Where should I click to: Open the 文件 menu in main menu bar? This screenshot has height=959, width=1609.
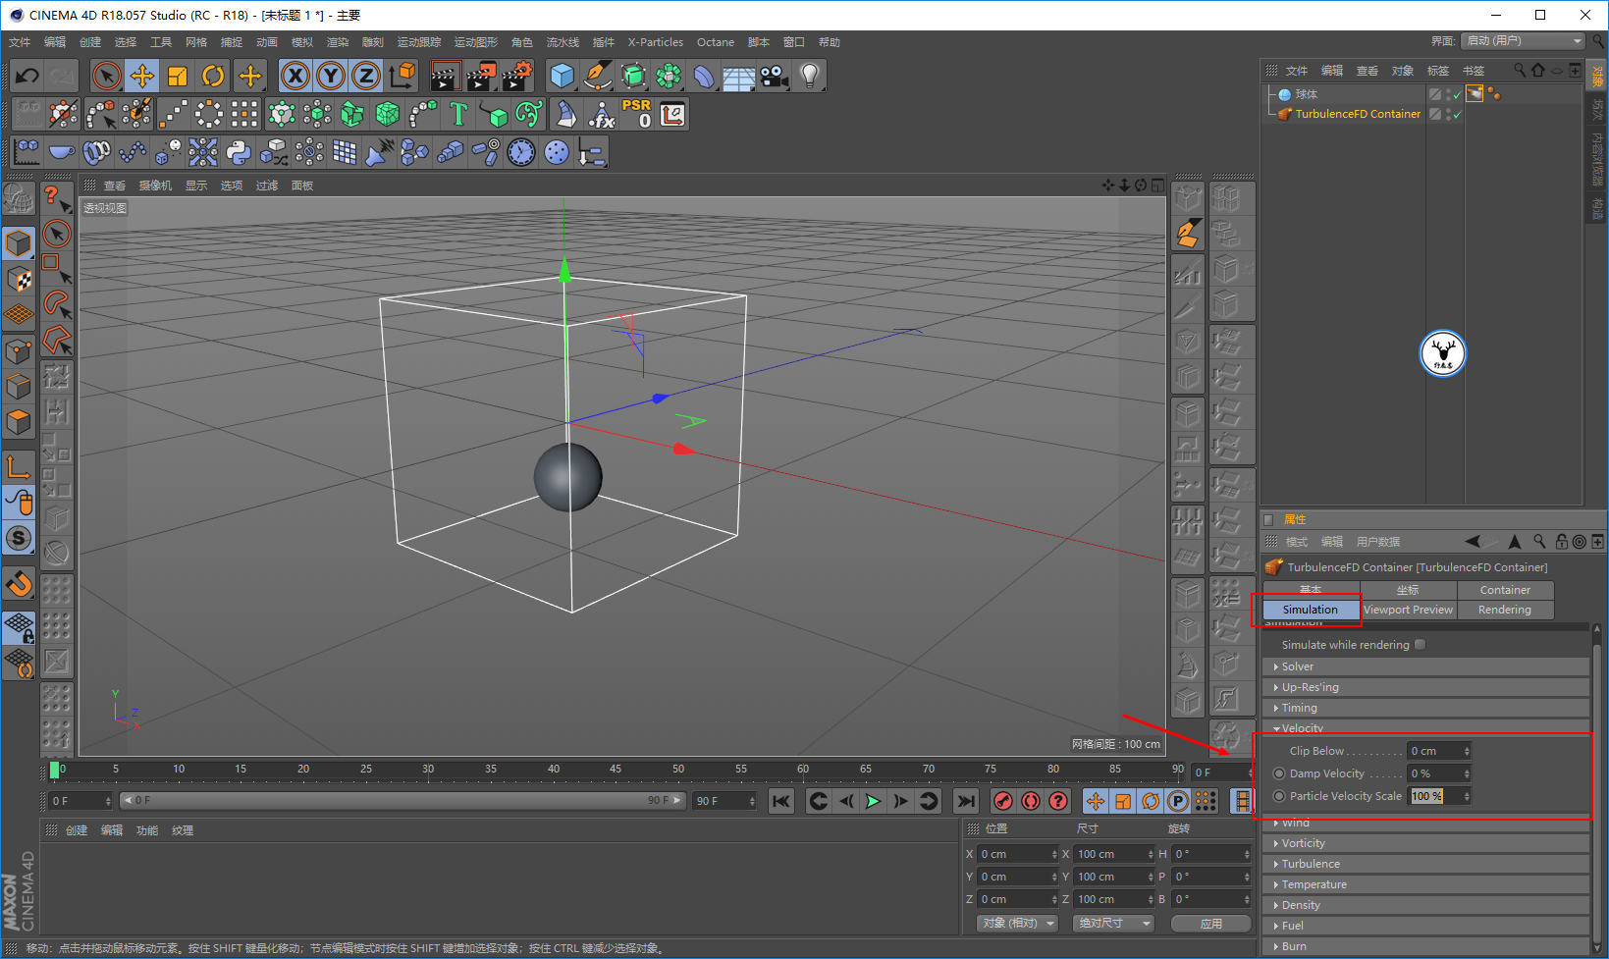point(20,42)
